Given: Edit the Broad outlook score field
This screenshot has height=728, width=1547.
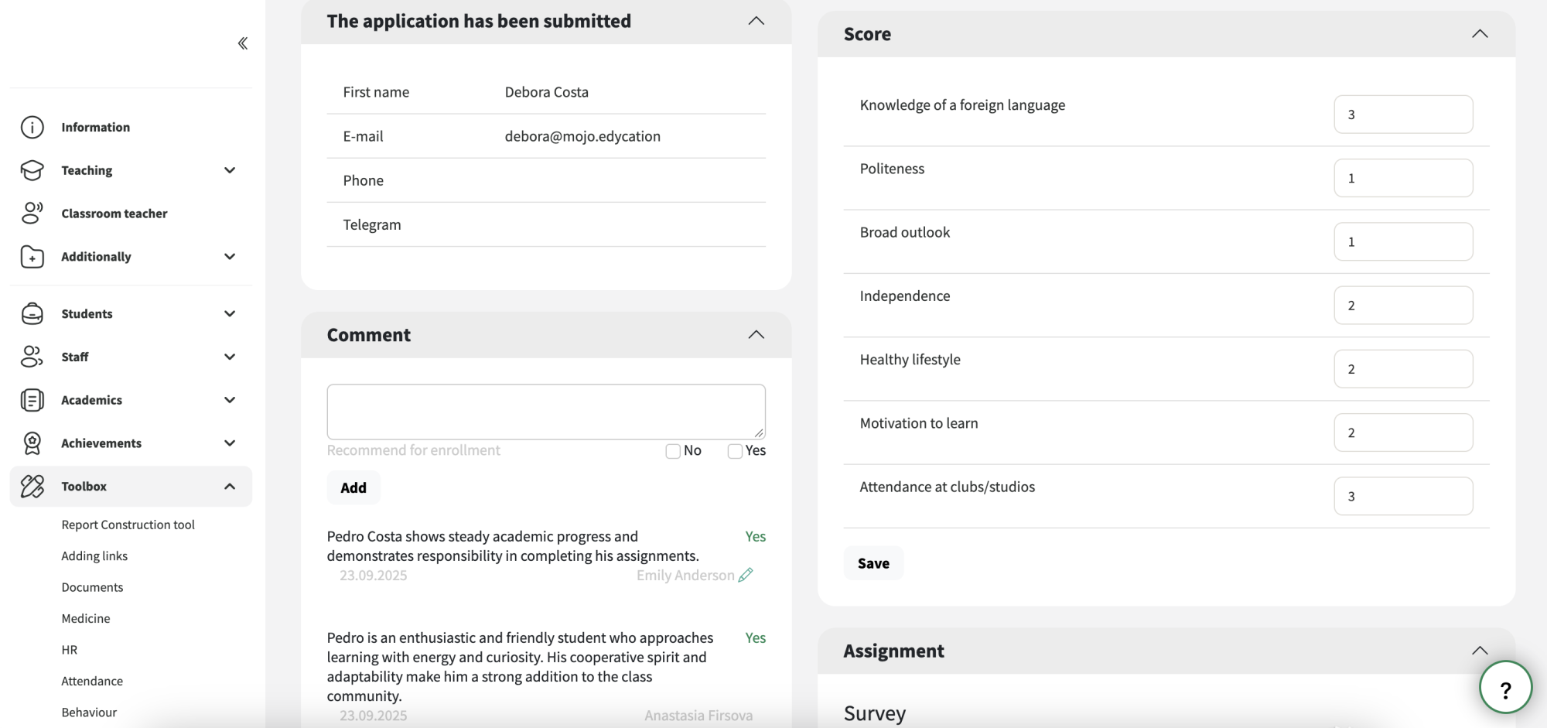Looking at the screenshot, I should (1403, 241).
